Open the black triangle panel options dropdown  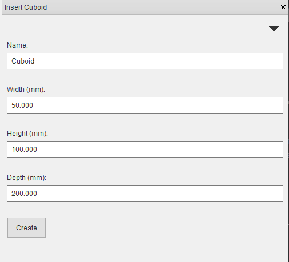click(x=274, y=29)
